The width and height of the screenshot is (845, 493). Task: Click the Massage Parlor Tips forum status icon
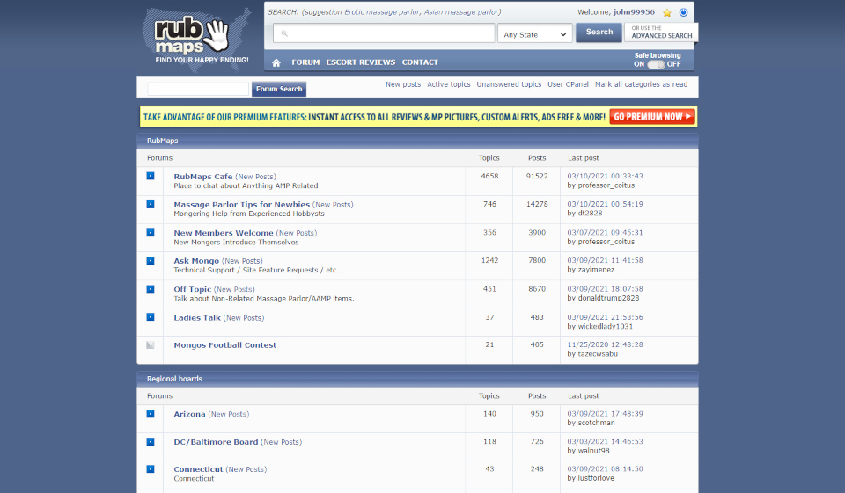(151, 205)
